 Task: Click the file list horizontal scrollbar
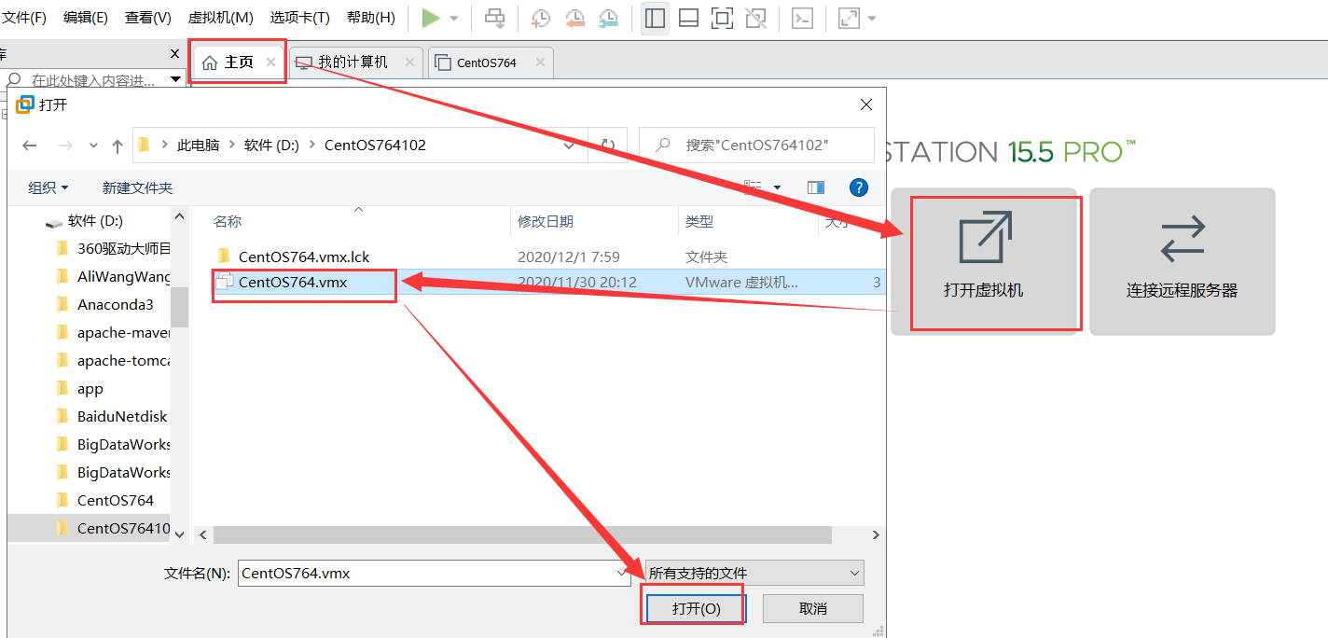pyautogui.click(x=521, y=535)
